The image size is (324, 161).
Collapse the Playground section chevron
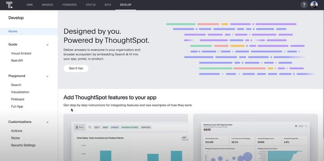[x=47, y=76]
